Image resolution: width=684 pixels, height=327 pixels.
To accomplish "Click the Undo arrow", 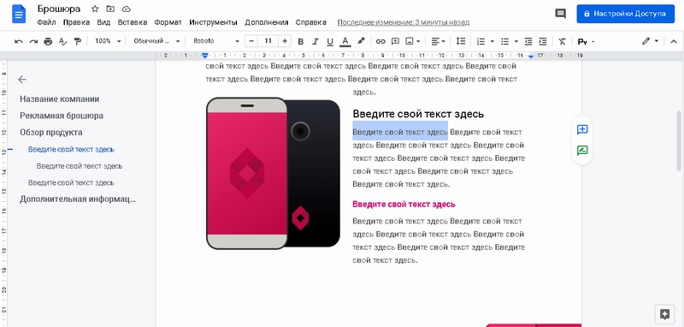I will [x=19, y=41].
